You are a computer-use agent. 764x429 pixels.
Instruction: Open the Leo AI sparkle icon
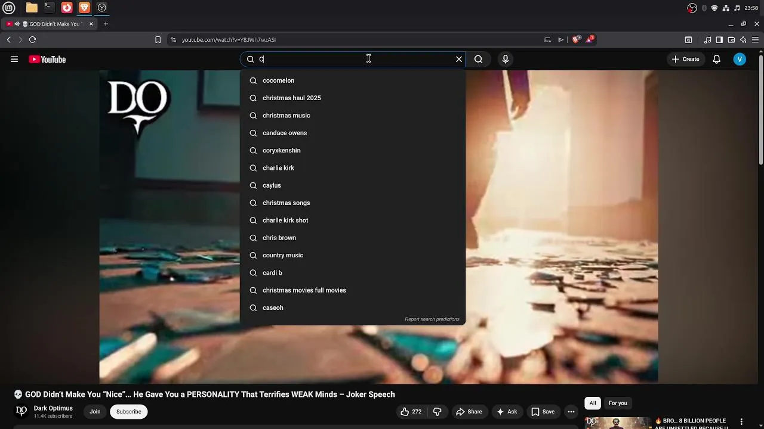click(x=743, y=40)
